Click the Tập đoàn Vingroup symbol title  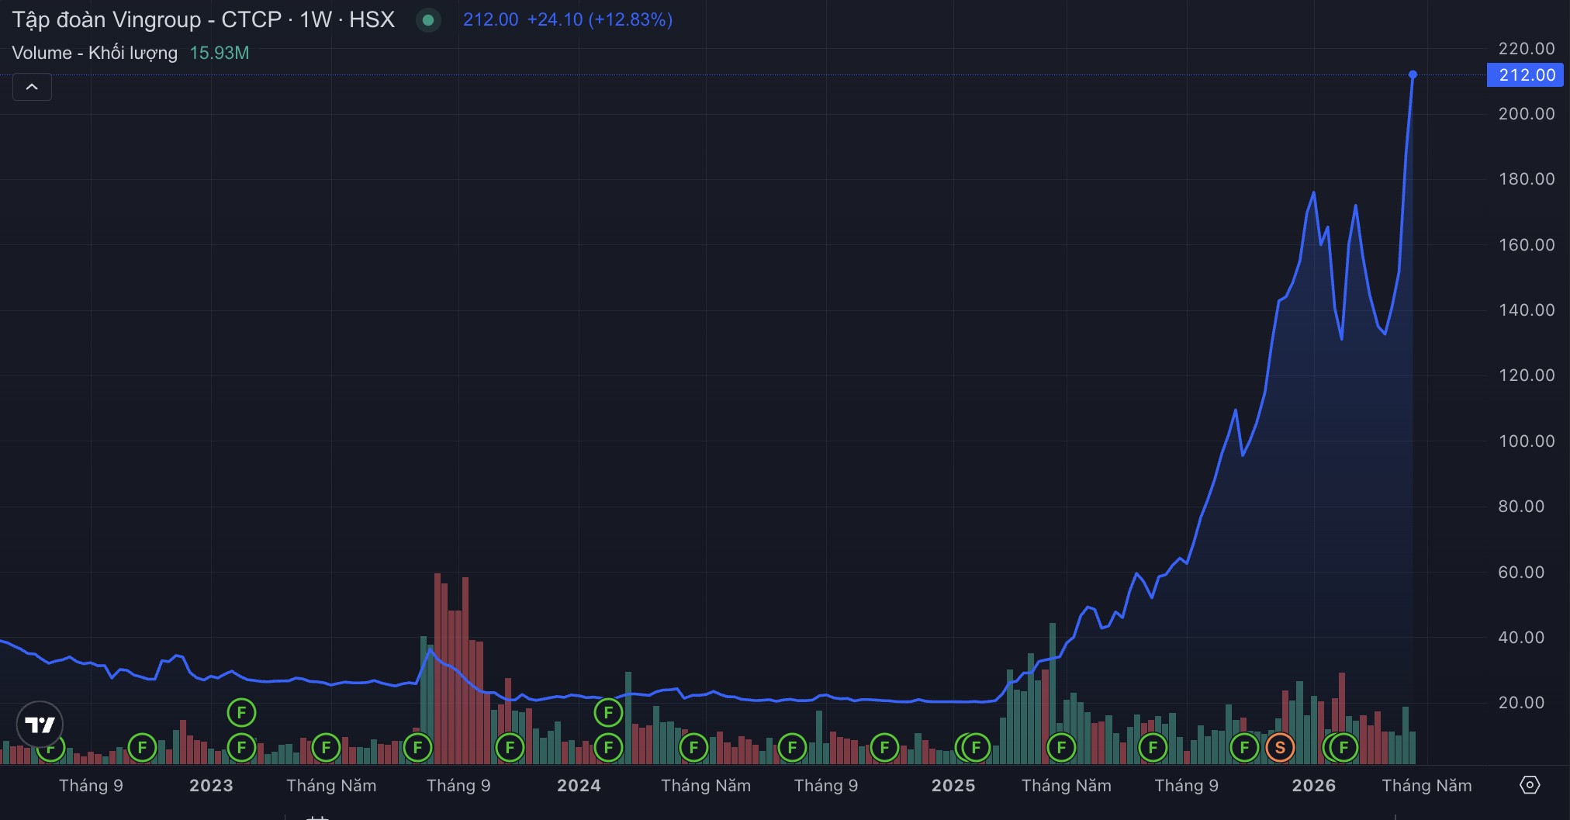[x=203, y=20]
